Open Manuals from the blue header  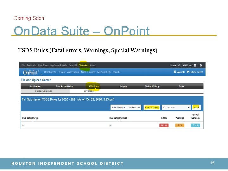tap(179, 72)
